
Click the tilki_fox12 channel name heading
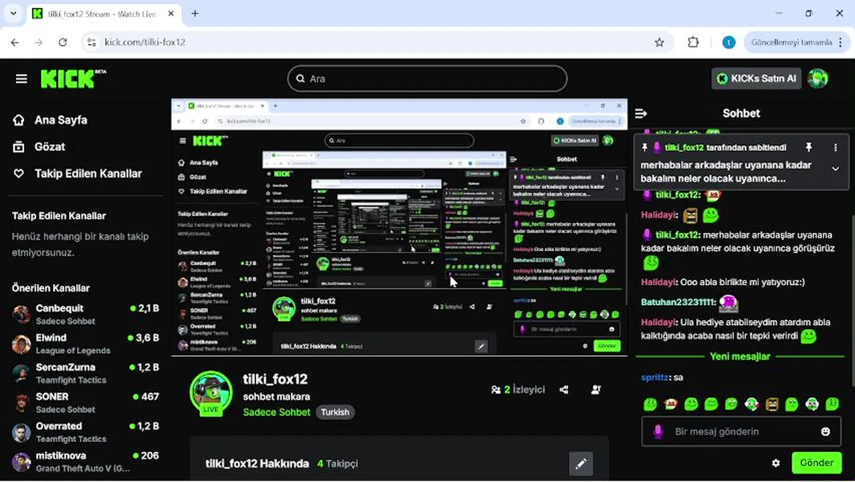[x=275, y=379]
